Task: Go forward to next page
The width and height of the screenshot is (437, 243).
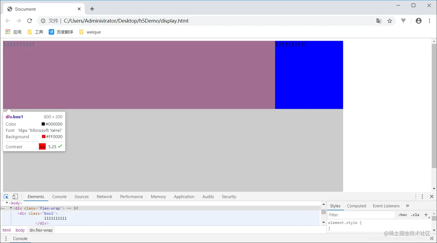Action: tap(18, 21)
